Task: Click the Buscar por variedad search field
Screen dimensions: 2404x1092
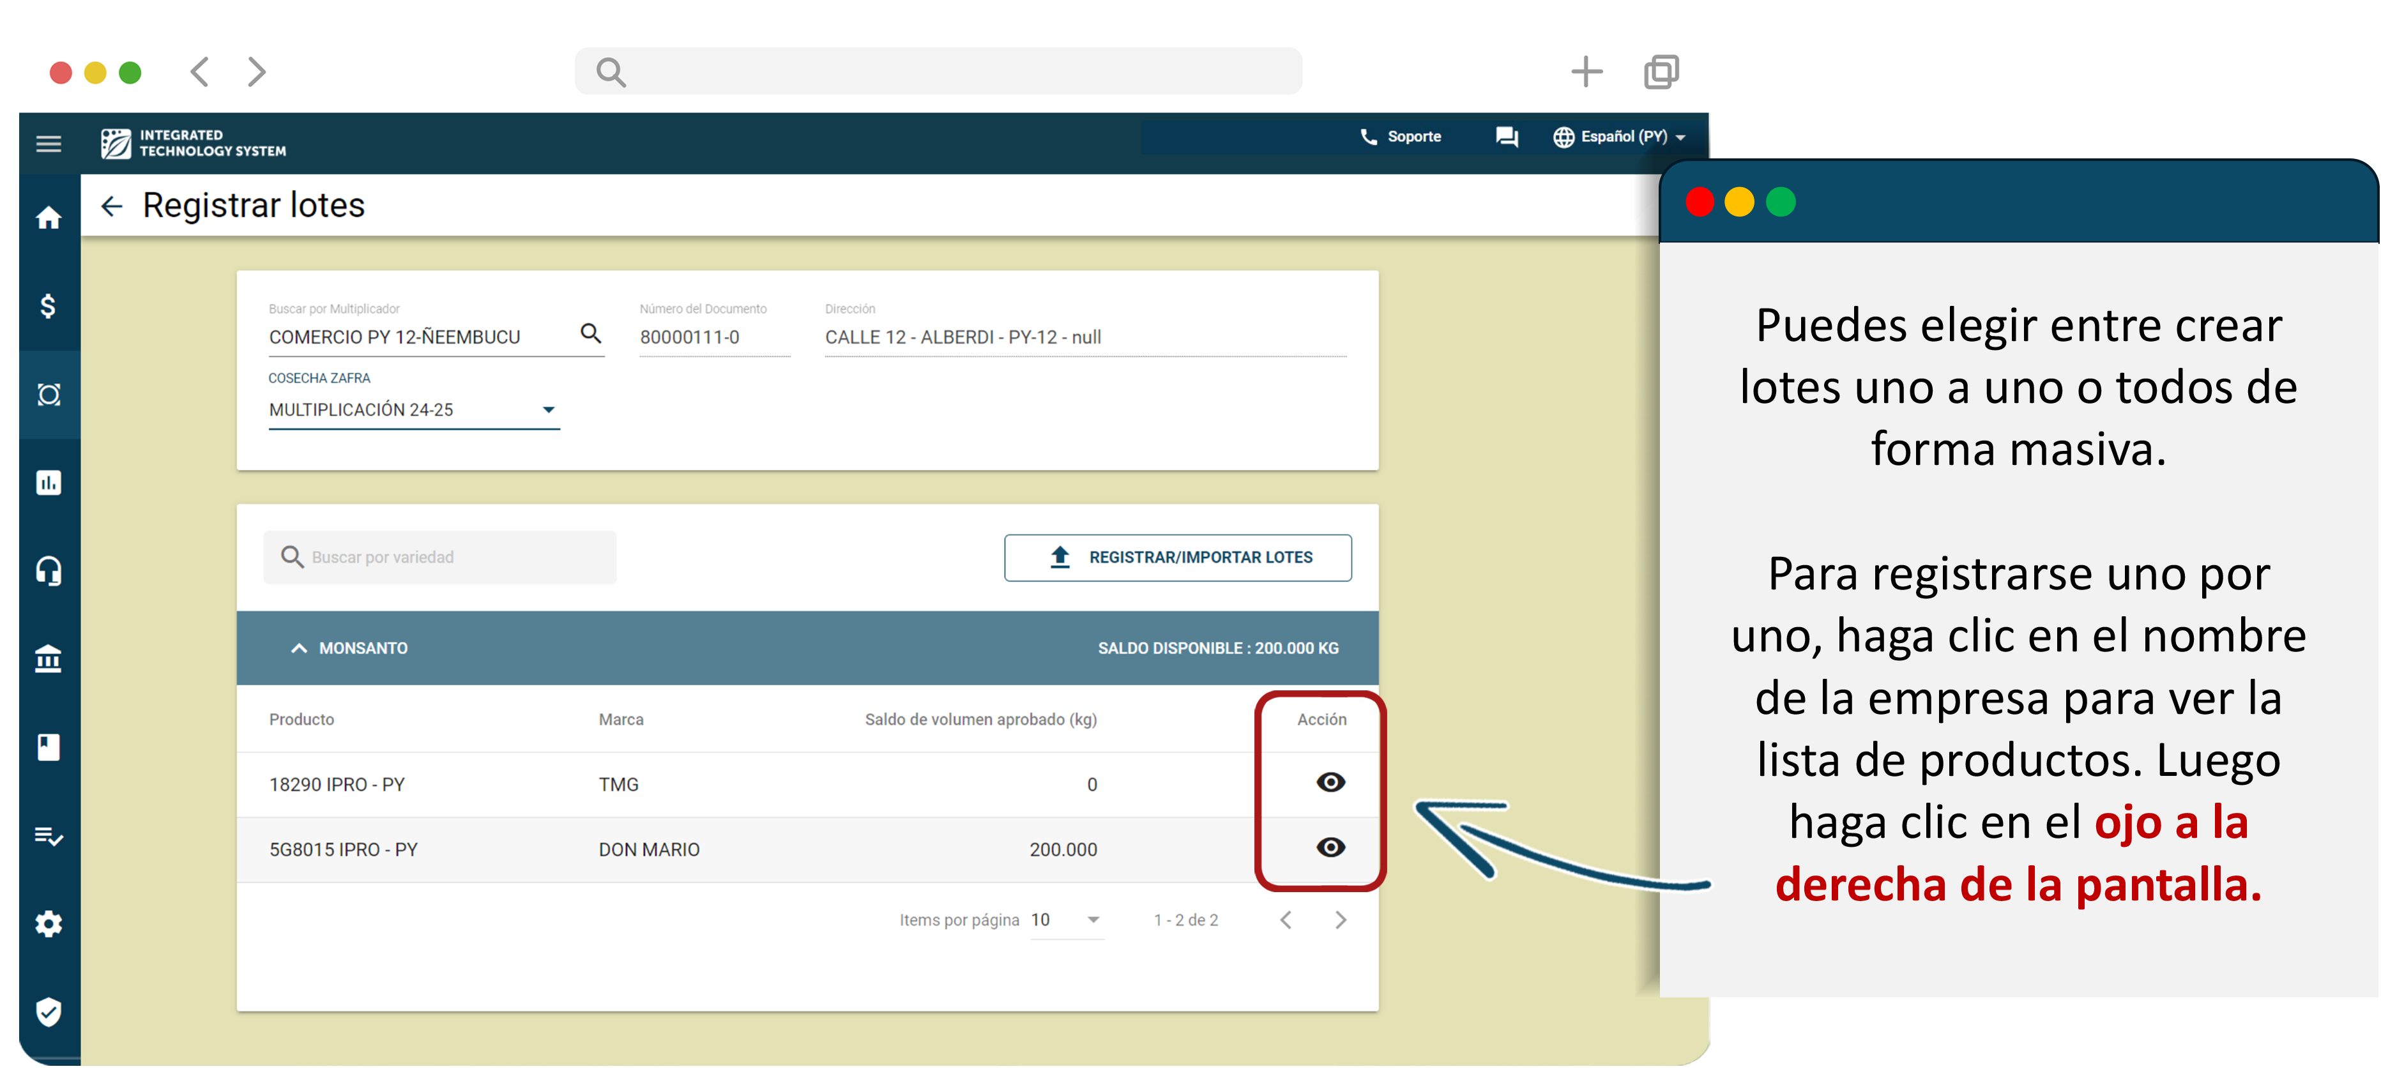Action: point(439,557)
